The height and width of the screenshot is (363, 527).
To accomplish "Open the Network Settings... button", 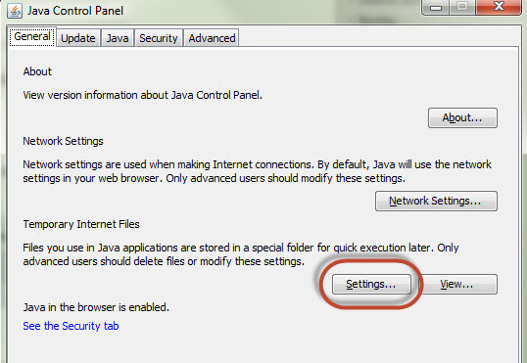I will 436,201.
